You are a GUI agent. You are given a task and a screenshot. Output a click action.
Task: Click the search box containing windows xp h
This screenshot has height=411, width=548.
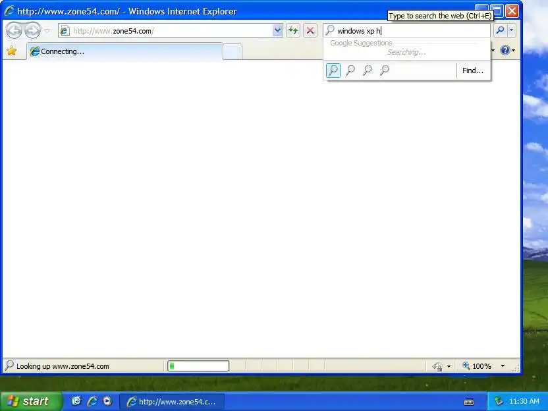[x=406, y=31]
